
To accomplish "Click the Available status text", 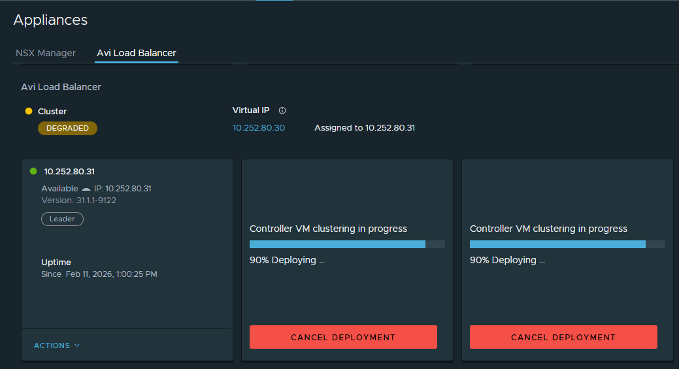I will [x=59, y=189].
